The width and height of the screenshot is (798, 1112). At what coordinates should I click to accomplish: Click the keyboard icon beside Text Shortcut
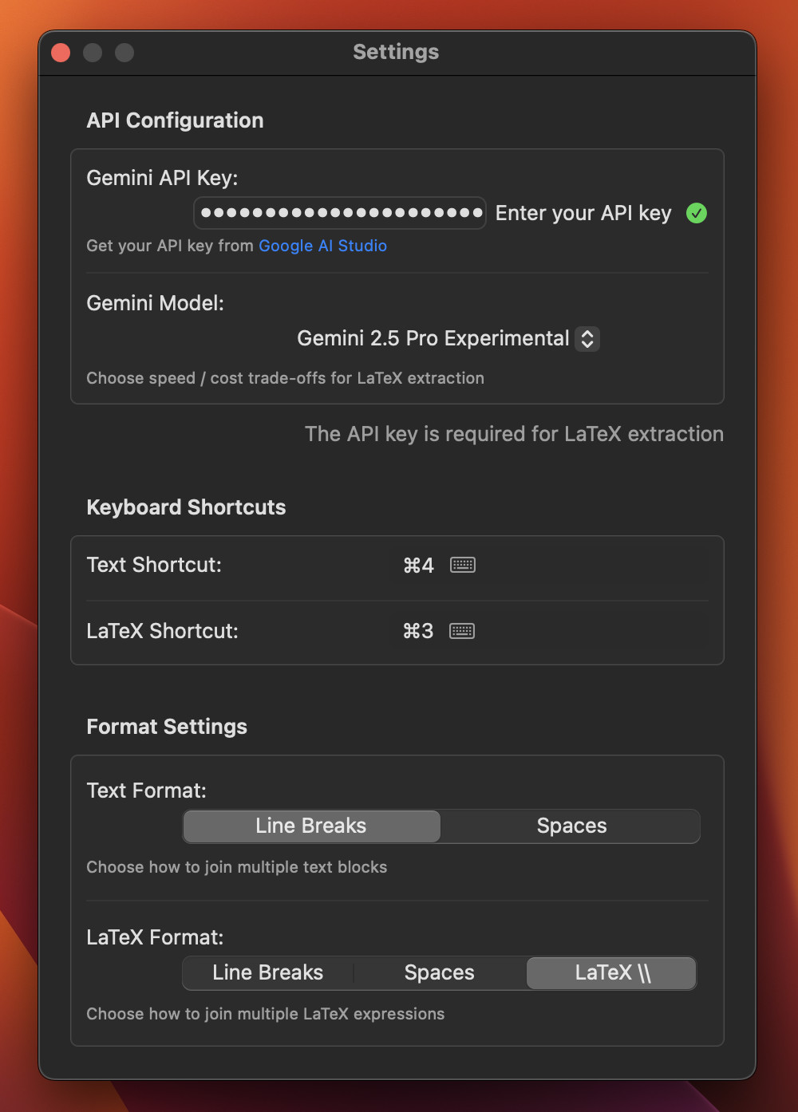click(x=463, y=565)
